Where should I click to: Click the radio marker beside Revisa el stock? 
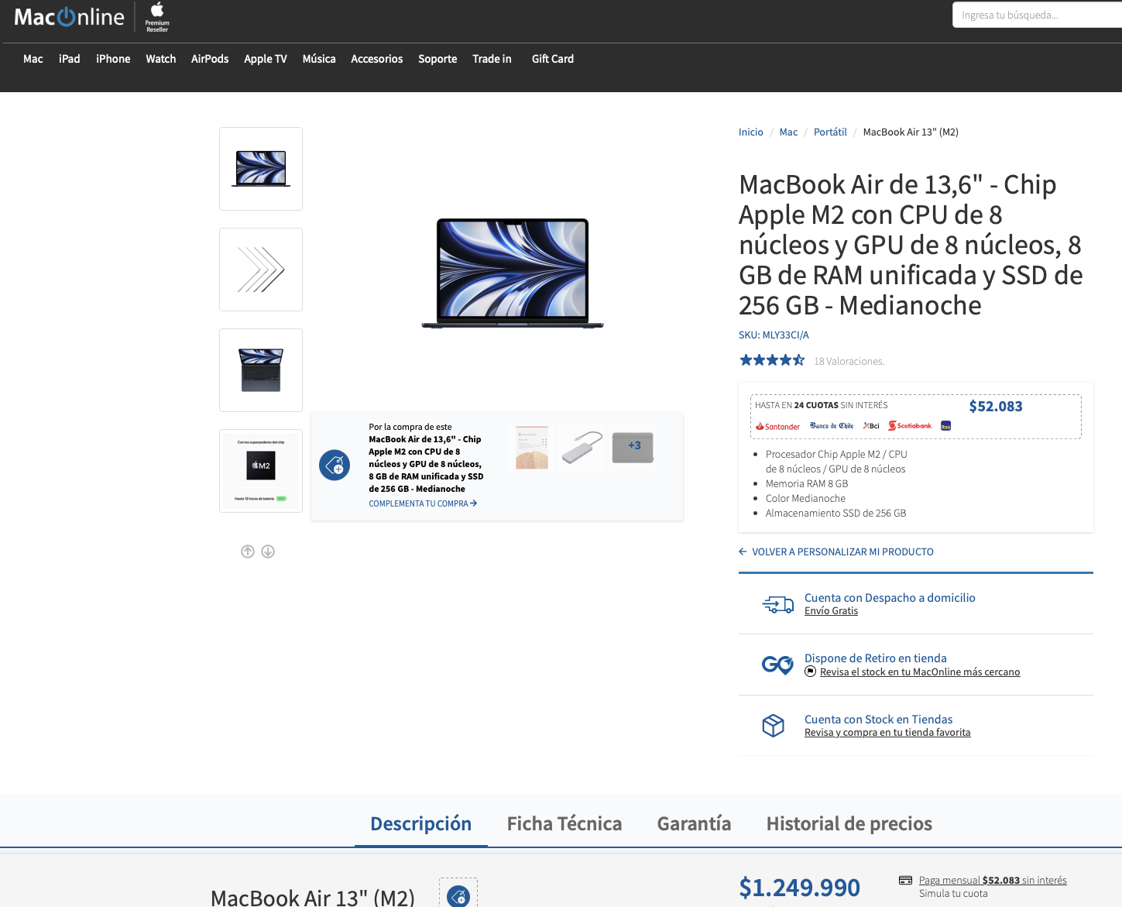click(810, 672)
